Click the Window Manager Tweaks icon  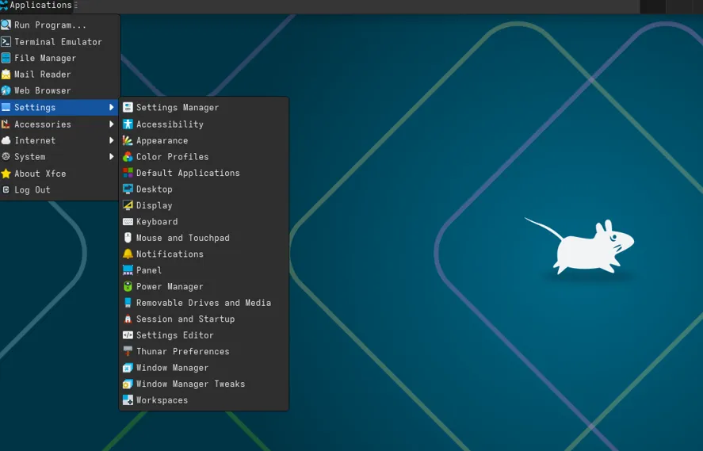[x=128, y=384]
